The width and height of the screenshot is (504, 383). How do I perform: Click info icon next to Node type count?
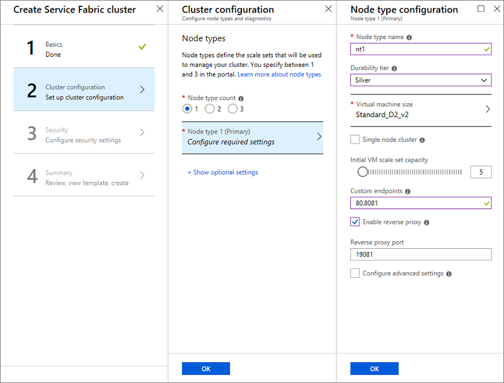[x=241, y=98]
